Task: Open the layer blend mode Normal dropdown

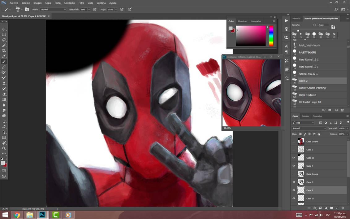Action: 309,128
